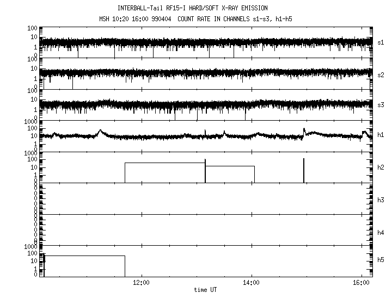The height and width of the screenshot is (299, 392).
Task: Click the s1 channel label
Action: point(381,42)
